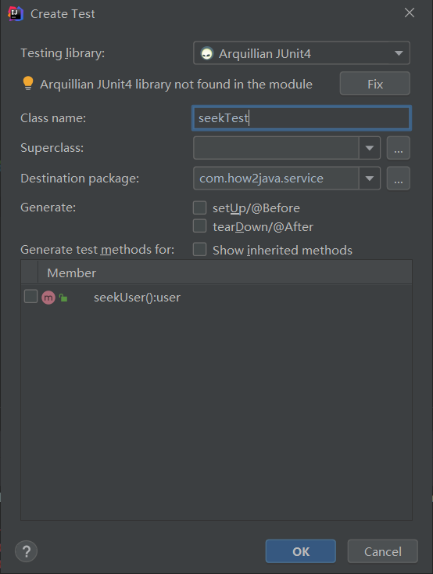The image size is (433, 574).
Task: Focus the Class name field
Action: pos(302,118)
